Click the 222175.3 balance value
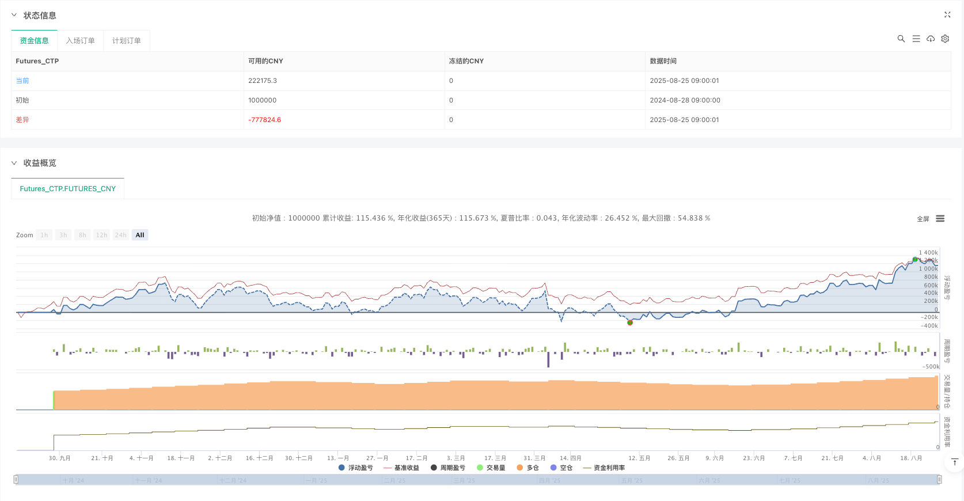Image resolution: width=964 pixels, height=501 pixels. [263, 81]
